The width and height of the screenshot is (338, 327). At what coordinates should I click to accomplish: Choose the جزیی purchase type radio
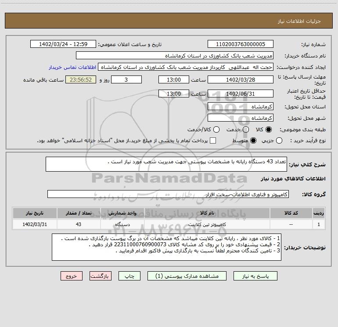(279, 140)
